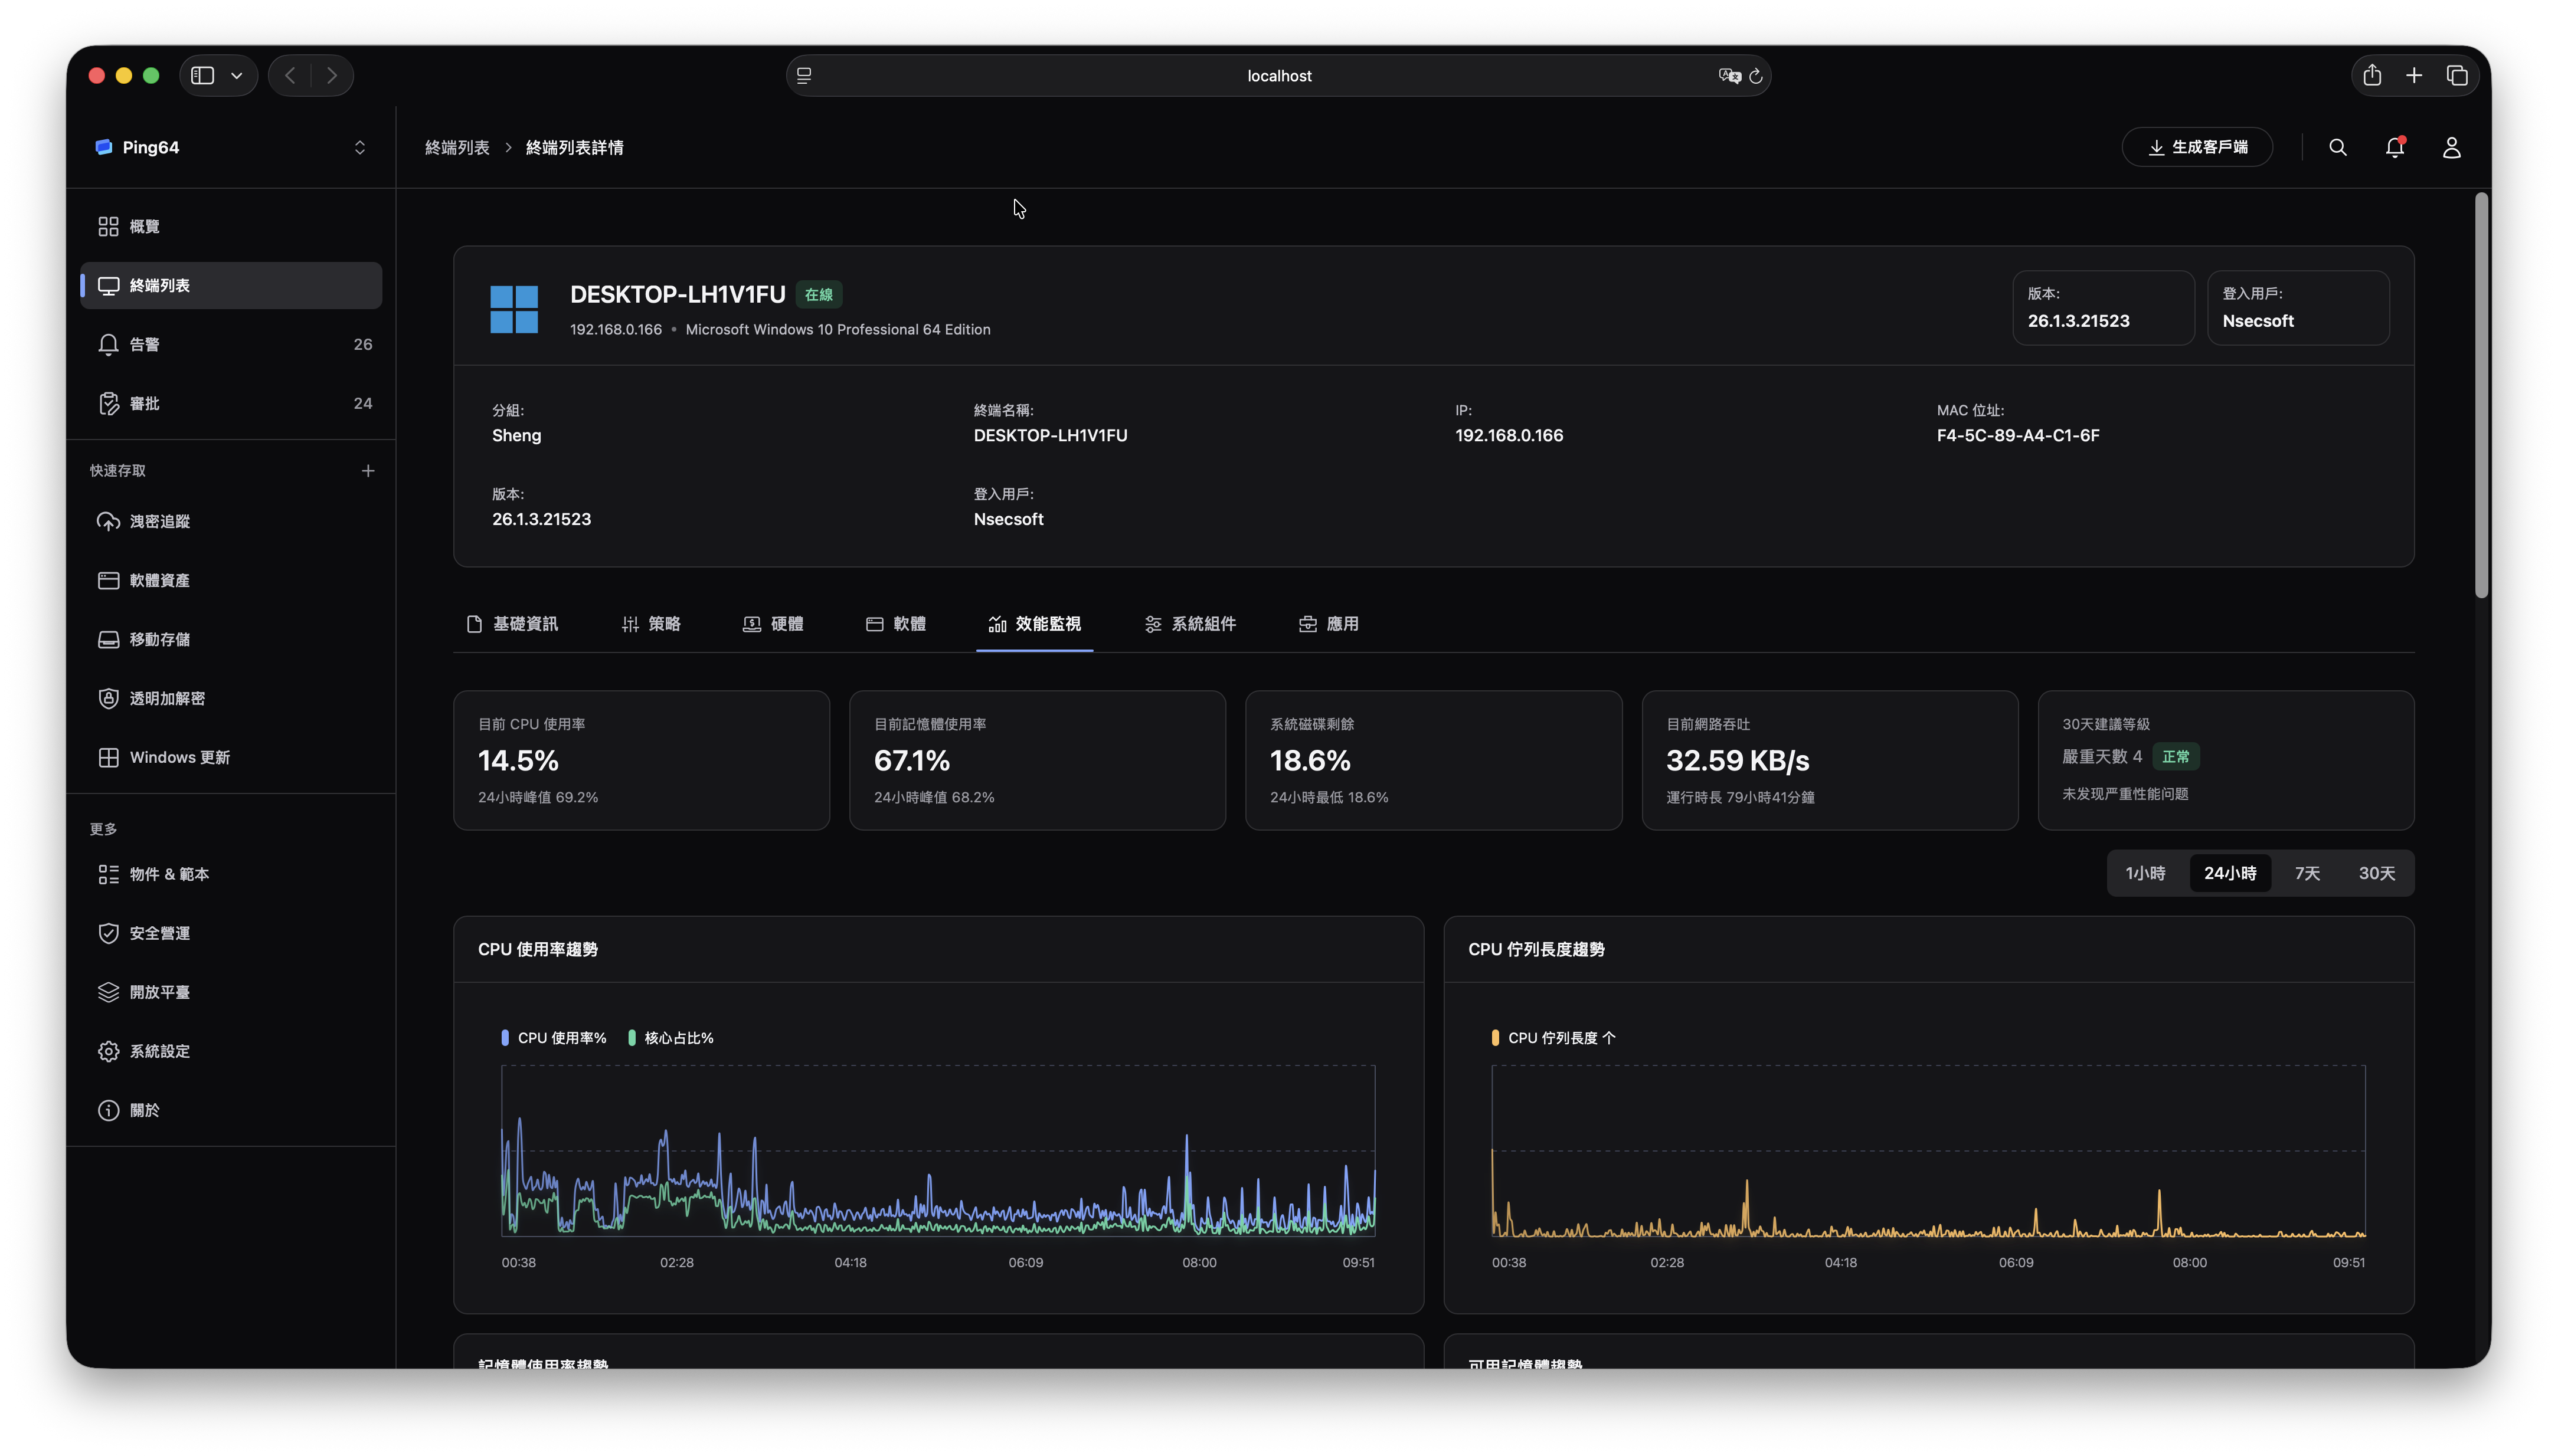Open Safari sidebar dropdown chevron
2558x1456 pixels.
pos(236,75)
